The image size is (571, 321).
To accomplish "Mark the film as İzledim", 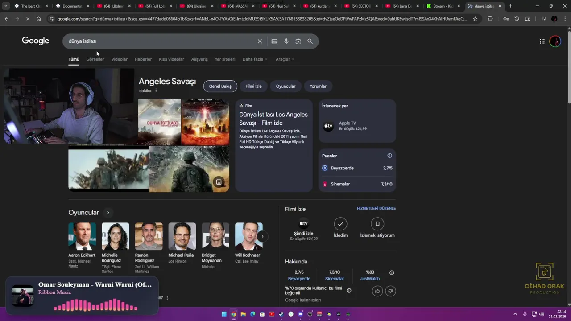I will 340,223.
